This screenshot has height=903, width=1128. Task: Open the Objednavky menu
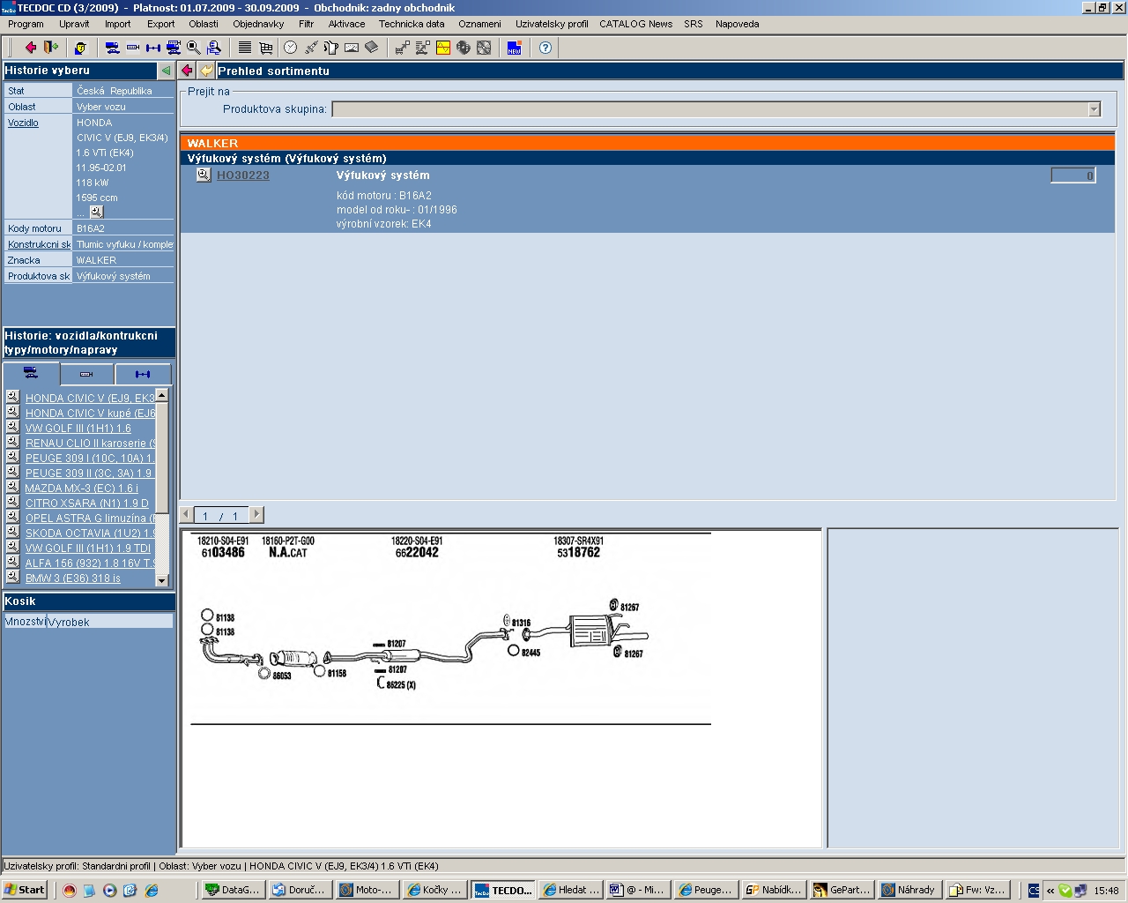click(x=258, y=24)
